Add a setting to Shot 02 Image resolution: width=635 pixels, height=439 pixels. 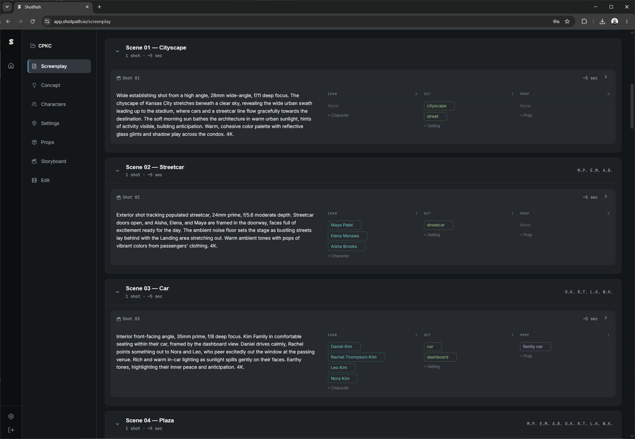click(432, 235)
